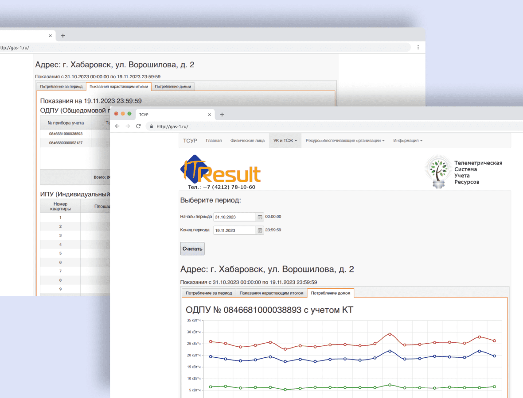Click the ITResult logo
The height and width of the screenshot is (398, 523).
[221, 170]
